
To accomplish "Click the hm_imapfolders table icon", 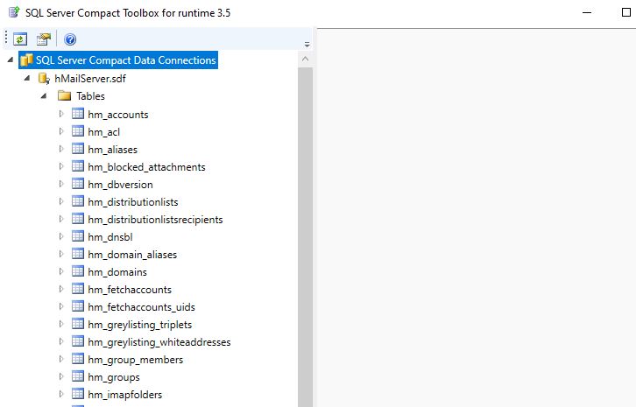I will tap(78, 393).
